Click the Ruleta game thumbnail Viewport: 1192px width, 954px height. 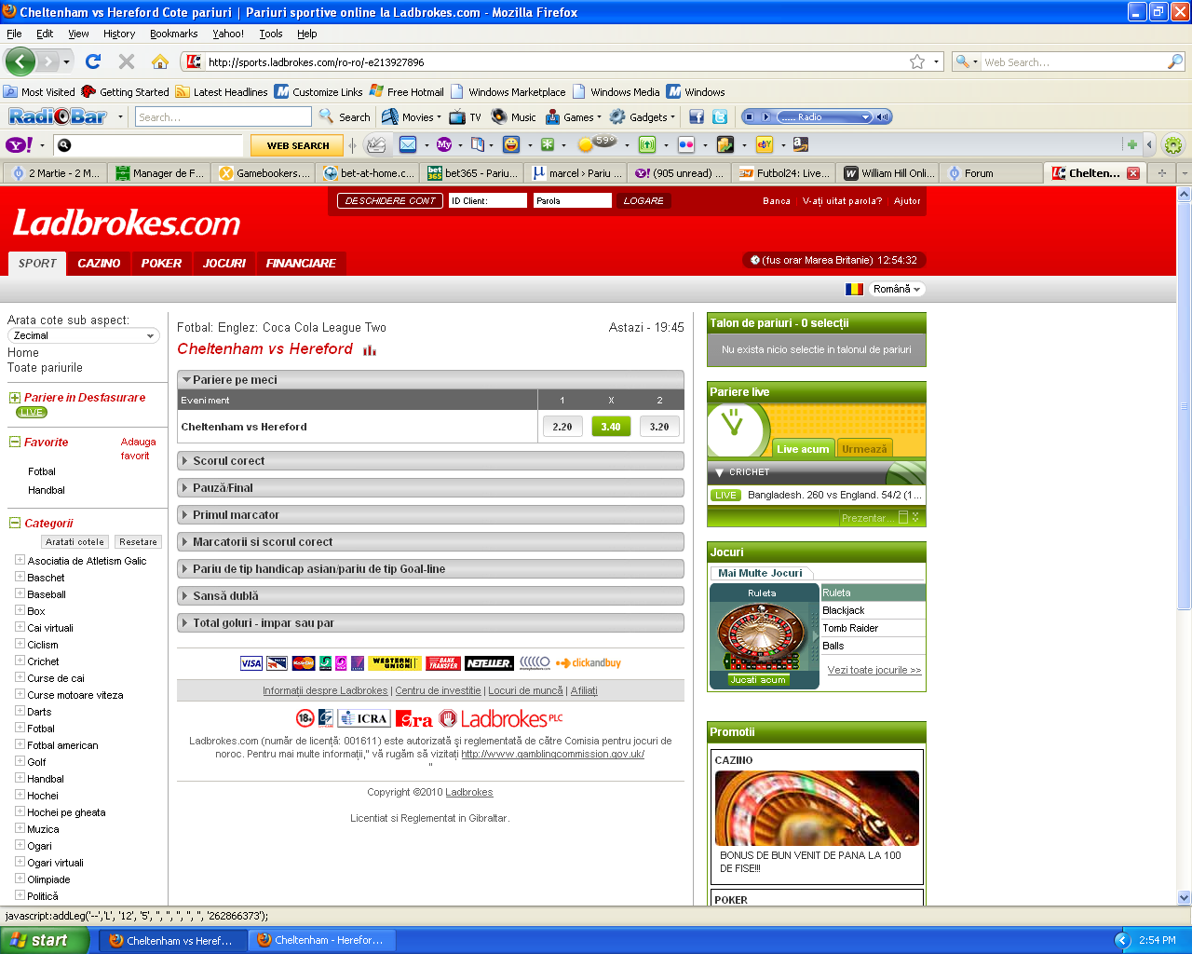pos(764,636)
